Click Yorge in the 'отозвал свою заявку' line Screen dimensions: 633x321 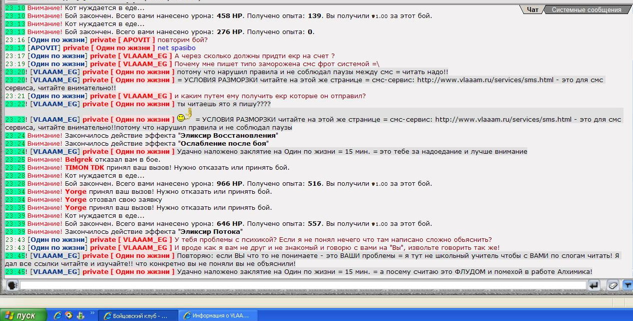(76, 200)
